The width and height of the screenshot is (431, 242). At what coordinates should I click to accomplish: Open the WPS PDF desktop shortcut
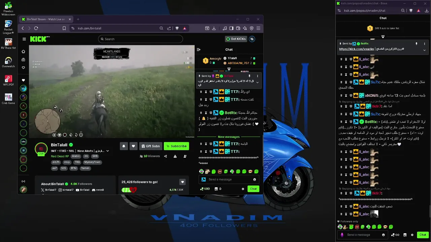click(8, 81)
